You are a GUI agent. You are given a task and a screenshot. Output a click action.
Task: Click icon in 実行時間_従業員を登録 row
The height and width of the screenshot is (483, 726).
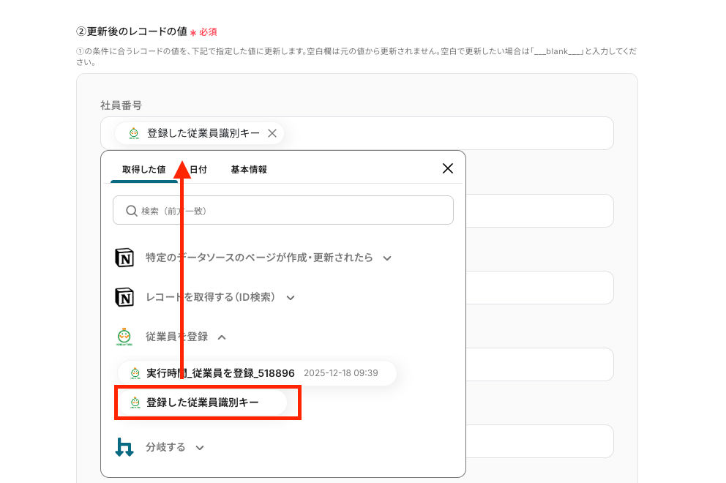[x=135, y=372]
